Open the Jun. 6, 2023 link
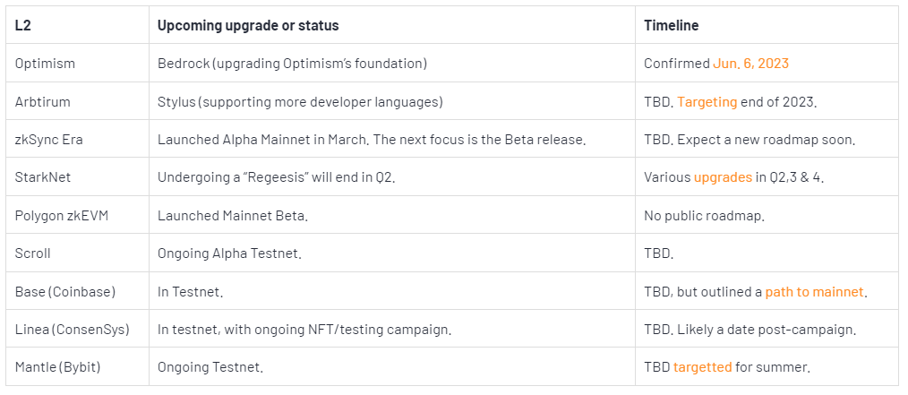This screenshot has width=908, height=395. click(x=750, y=63)
